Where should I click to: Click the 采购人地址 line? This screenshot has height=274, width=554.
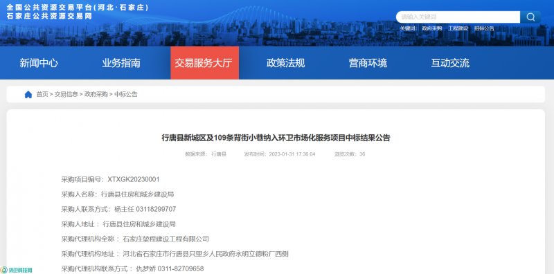point(118,224)
